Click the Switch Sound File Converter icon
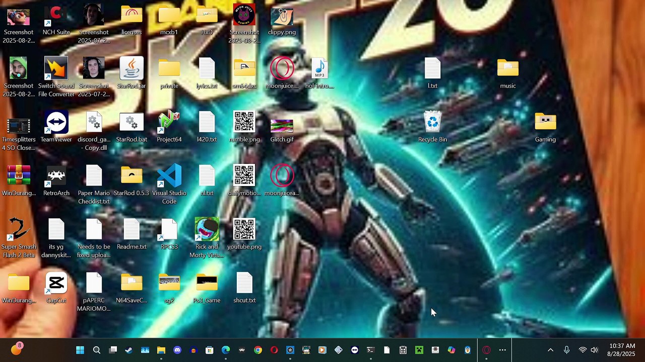The height and width of the screenshot is (362, 645). pos(56,77)
